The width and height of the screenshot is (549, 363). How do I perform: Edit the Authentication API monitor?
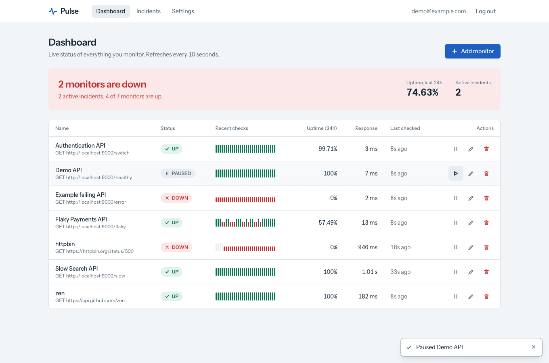coord(471,149)
